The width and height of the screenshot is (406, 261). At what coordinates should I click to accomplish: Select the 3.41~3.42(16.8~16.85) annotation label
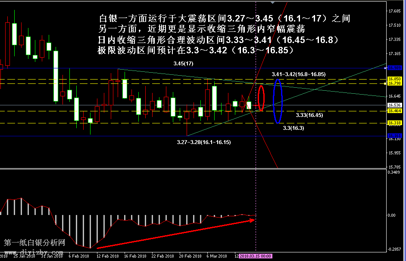(298, 74)
